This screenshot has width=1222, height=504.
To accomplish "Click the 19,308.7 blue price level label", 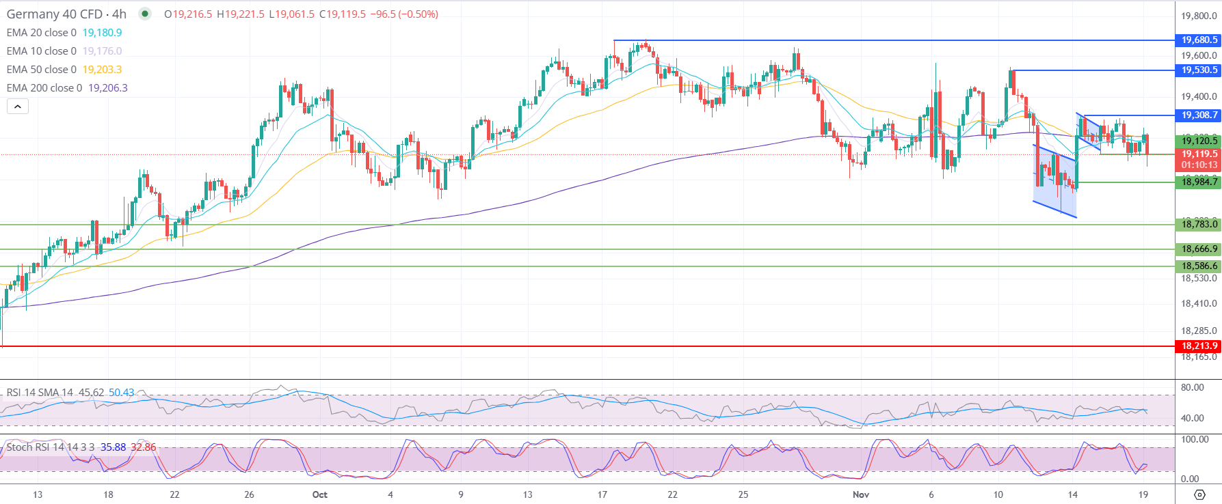I will [x=1199, y=115].
